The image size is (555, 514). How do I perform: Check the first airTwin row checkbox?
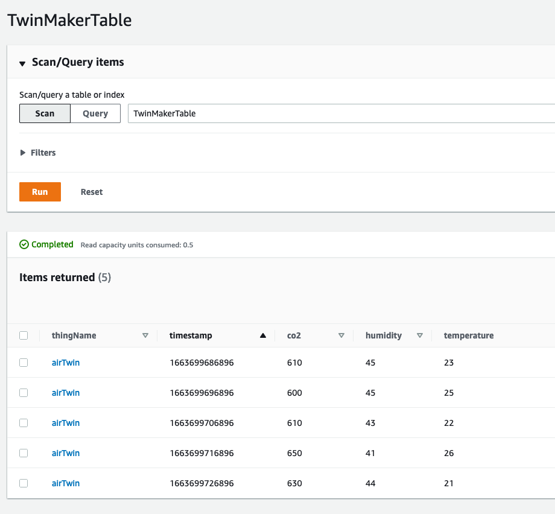pos(24,363)
